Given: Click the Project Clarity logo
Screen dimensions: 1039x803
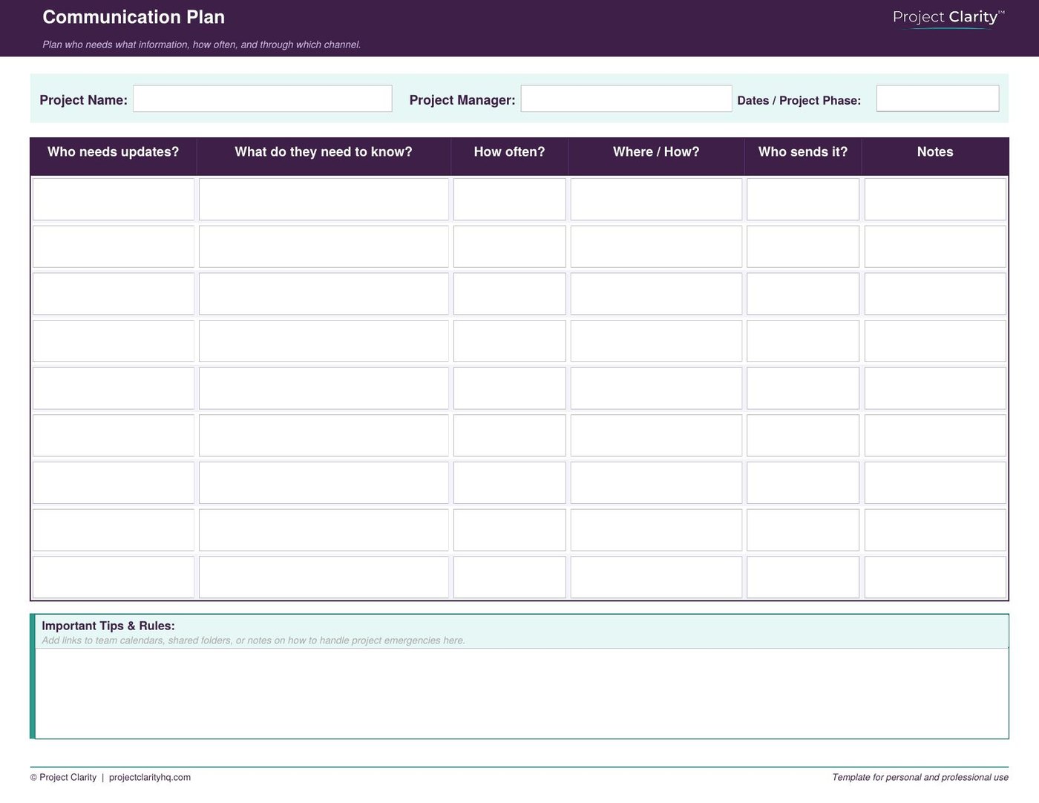Looking at the screenshot, I should click(x=948, y=17).
